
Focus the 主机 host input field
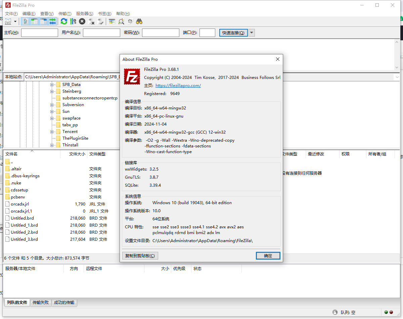tap(40, 33)
